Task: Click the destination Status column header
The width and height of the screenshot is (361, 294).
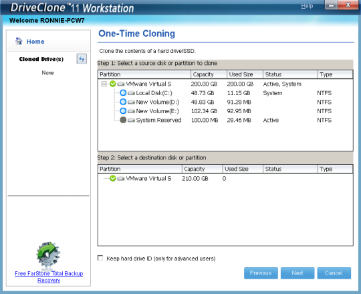Action: coord(290,169)
